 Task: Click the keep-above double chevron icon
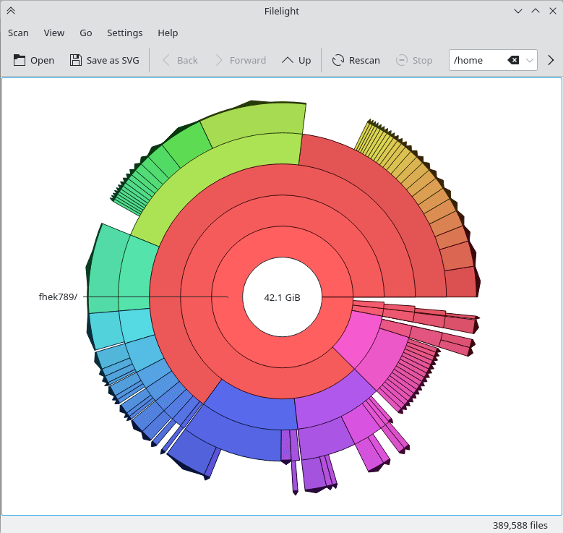11,11
